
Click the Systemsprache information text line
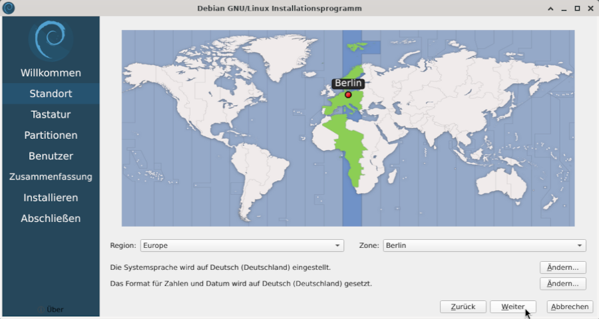220,267
